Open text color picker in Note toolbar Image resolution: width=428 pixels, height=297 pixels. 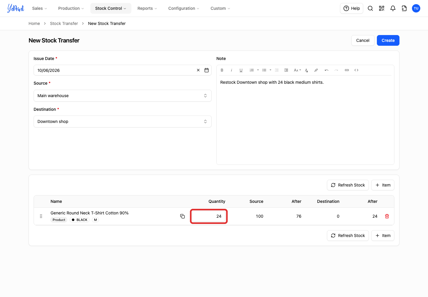pos(306,70)
